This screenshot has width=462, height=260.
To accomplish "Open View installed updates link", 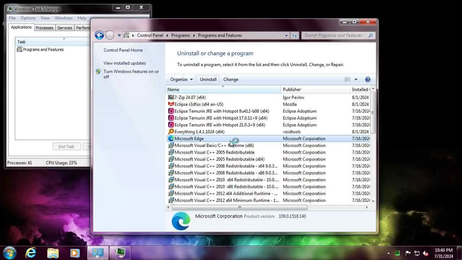I will (125, 63).
